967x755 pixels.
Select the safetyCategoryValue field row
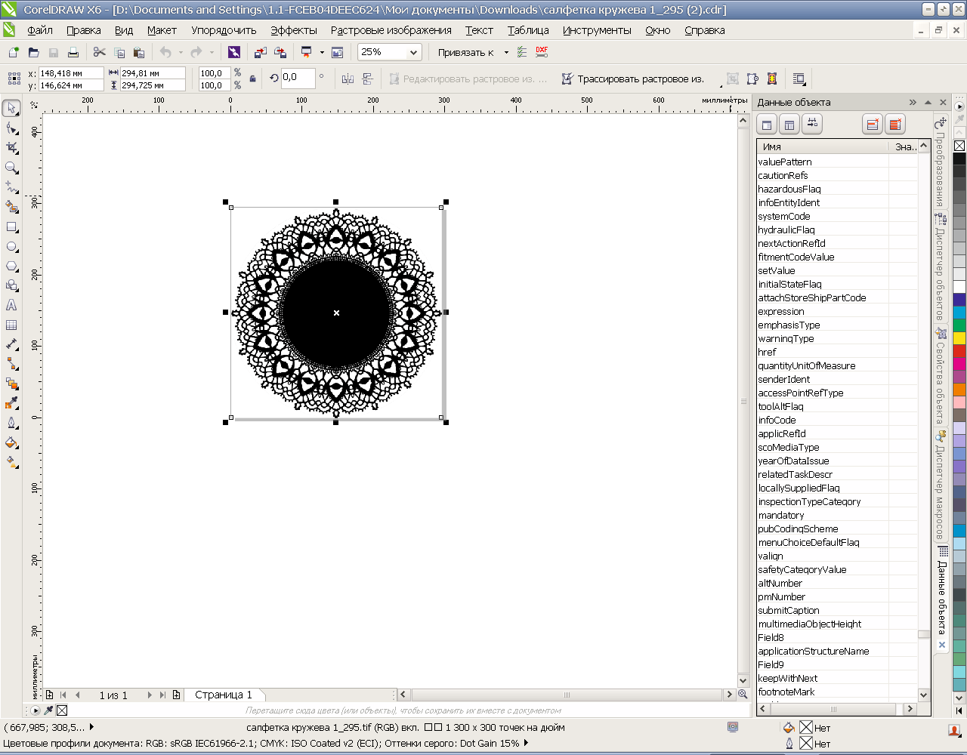pyautogui.click(x=802, y=570)
